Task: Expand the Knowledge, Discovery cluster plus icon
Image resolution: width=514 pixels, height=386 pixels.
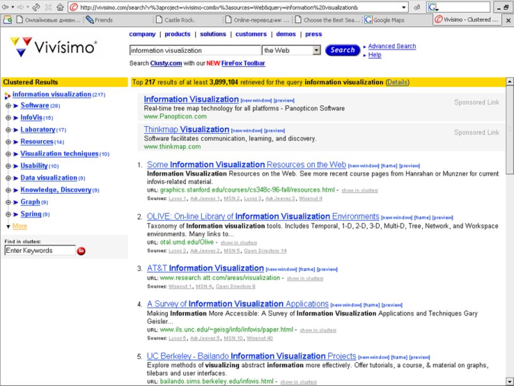Action: [8, 190]
